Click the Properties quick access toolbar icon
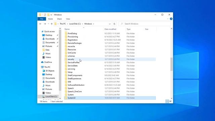The height and width of the screenshot is (121, 215). tap(45, 15)
